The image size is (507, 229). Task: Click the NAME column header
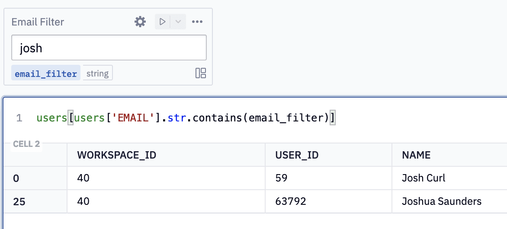[416, 155]
